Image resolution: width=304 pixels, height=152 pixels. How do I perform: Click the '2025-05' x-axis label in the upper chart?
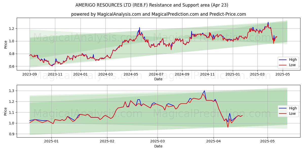(x=282, y=74)
